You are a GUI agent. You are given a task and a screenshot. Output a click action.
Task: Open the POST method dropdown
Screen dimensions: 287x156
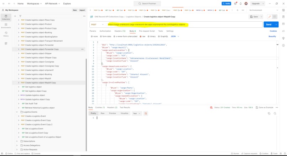point(98,25)
